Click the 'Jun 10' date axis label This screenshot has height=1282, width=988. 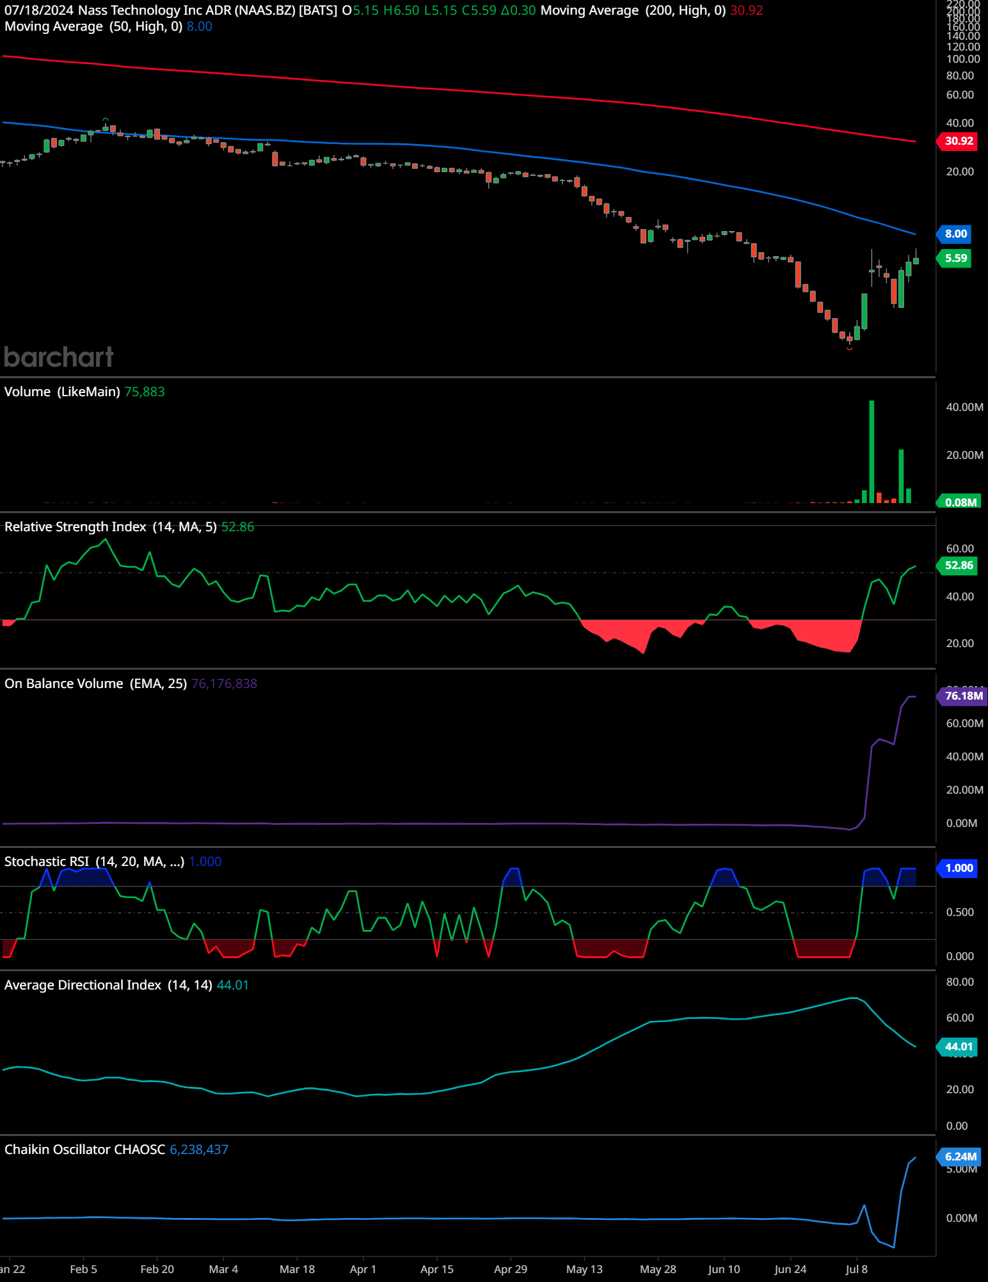tap(724, 1269)
